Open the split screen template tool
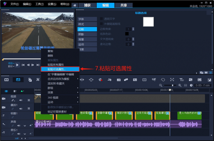 point(144,79)
